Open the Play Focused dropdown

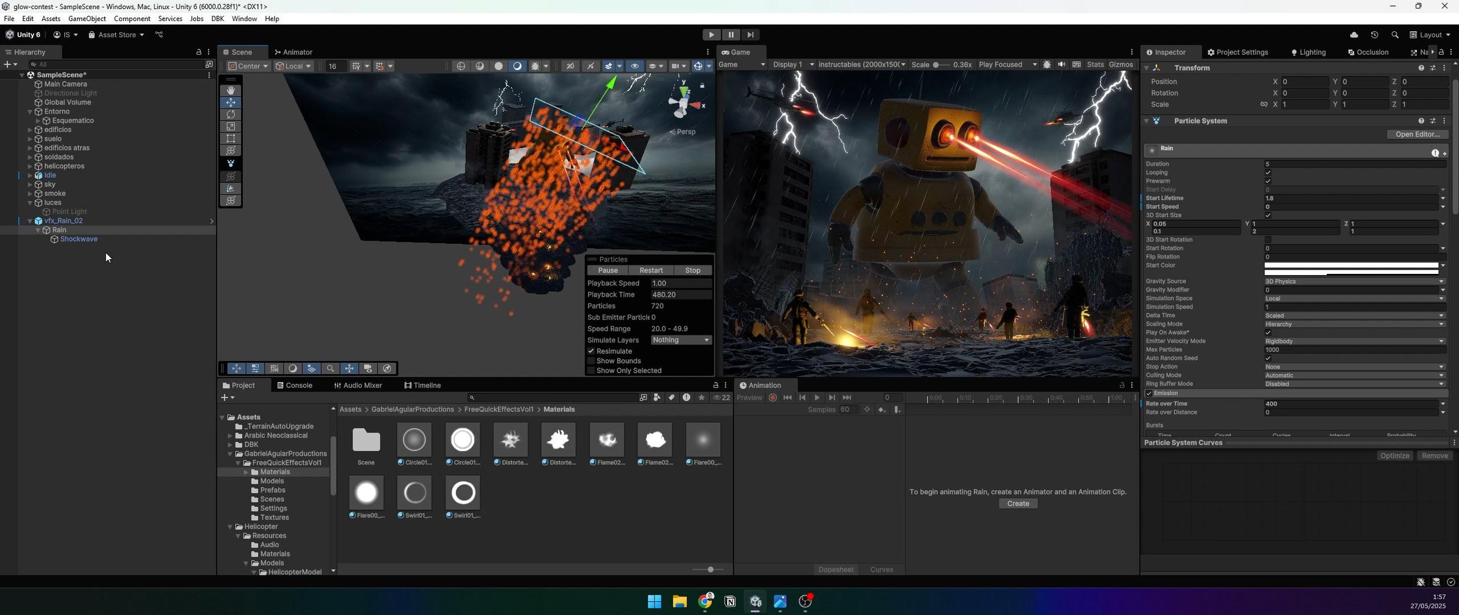[1008, 64]
